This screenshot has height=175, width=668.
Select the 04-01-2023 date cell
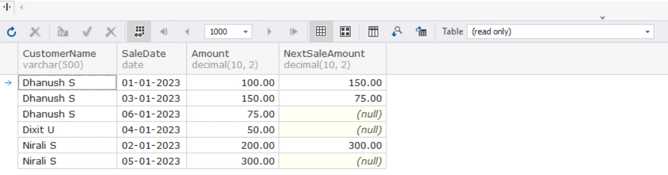tap(152, 130)
